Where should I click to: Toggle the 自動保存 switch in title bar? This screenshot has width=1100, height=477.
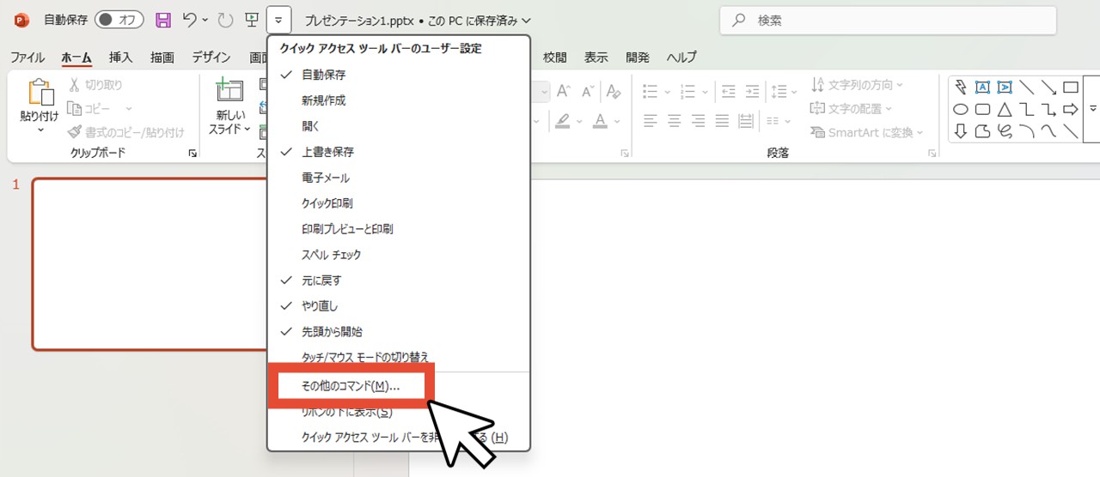click(x=119, y=19)
